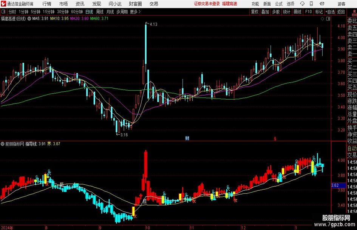
Task: Open the 版面 menu
Action: 267,4
